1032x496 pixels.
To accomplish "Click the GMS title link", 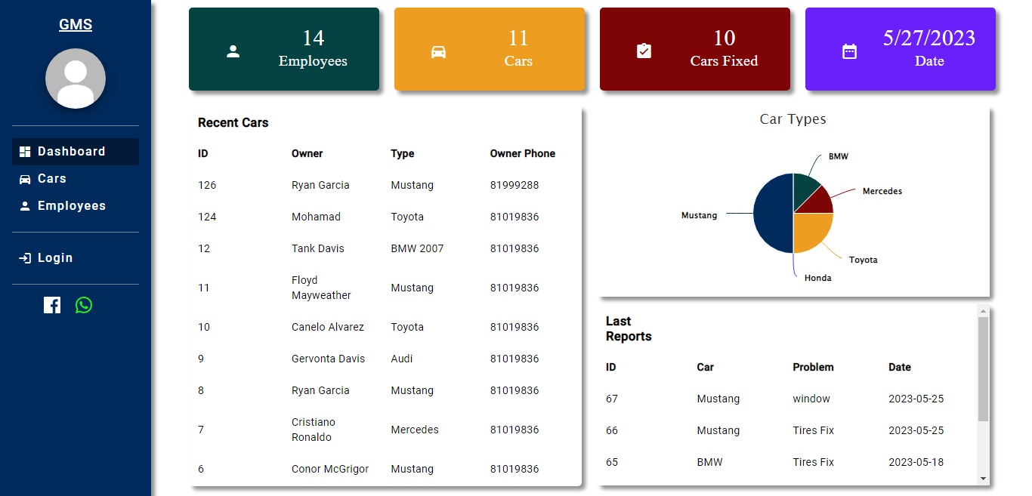I will click(76, 25).
